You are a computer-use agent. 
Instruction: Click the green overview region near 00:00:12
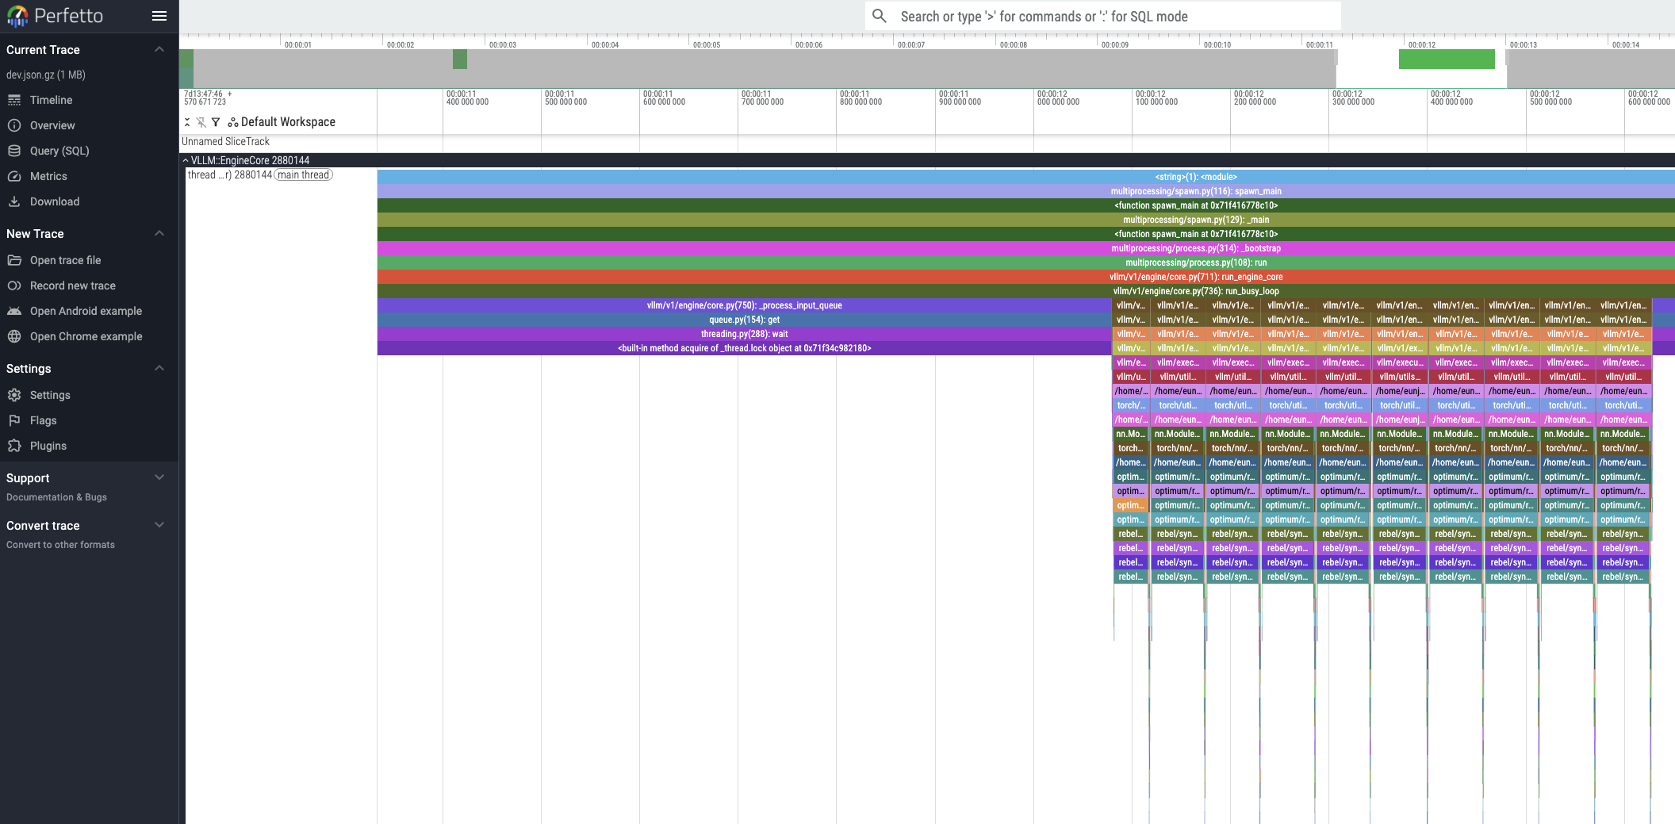(x=1446, y=59)
